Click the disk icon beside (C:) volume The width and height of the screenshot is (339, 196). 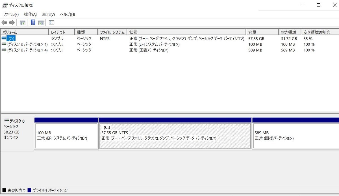3,38
